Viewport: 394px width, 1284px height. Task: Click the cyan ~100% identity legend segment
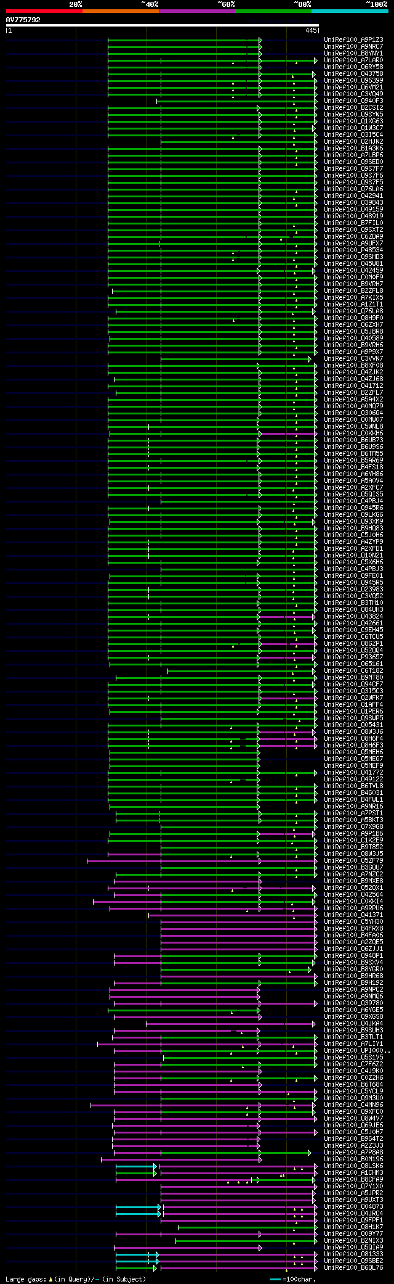(350, 11)
